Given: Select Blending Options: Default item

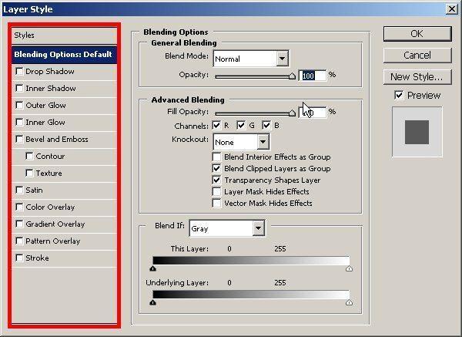Looking at the screenshot, I should click(x=63, y=55).
